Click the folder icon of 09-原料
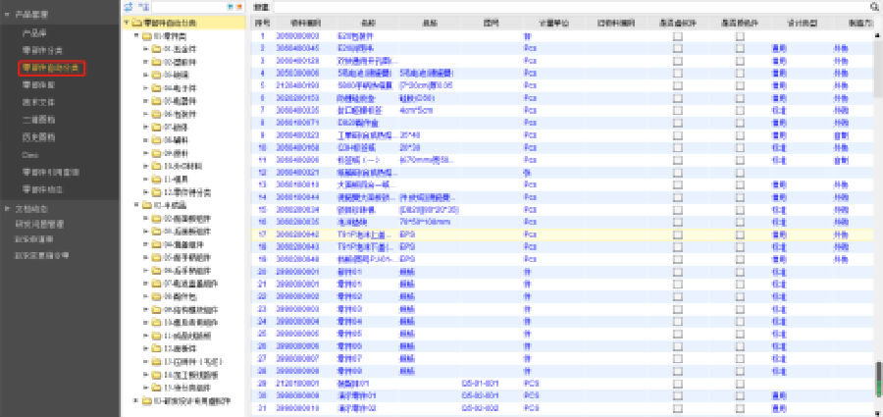This screenshot has width=883, height=417. tap(157, 153)
